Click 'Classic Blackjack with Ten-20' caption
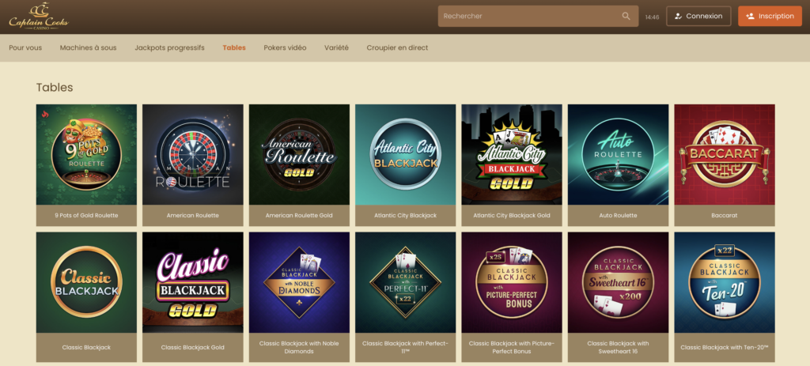 pyautogui.click(x=725, y=347)
